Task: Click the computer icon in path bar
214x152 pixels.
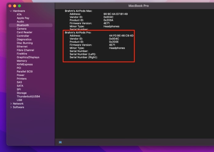Action: tap(60, 142)
